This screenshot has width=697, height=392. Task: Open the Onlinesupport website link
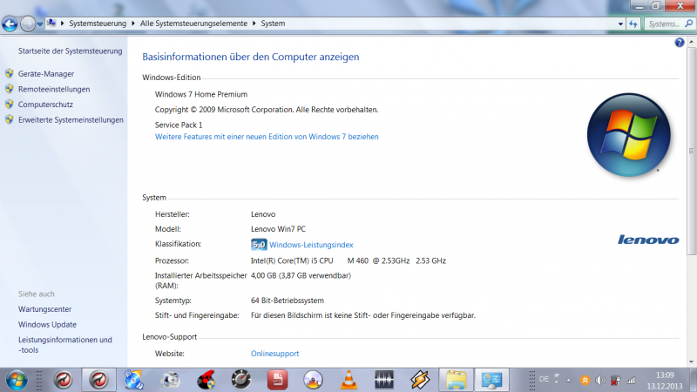pyautogui.click(x=274, y=354)
